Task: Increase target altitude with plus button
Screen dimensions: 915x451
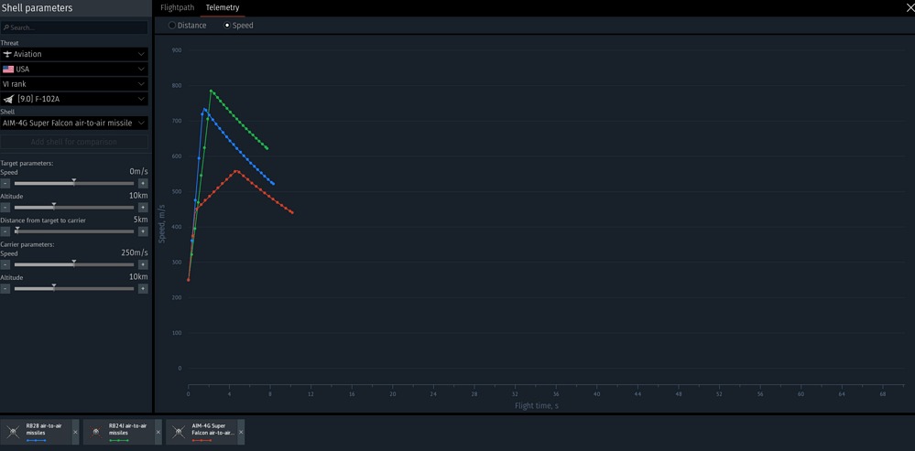Action: (143, 207)
